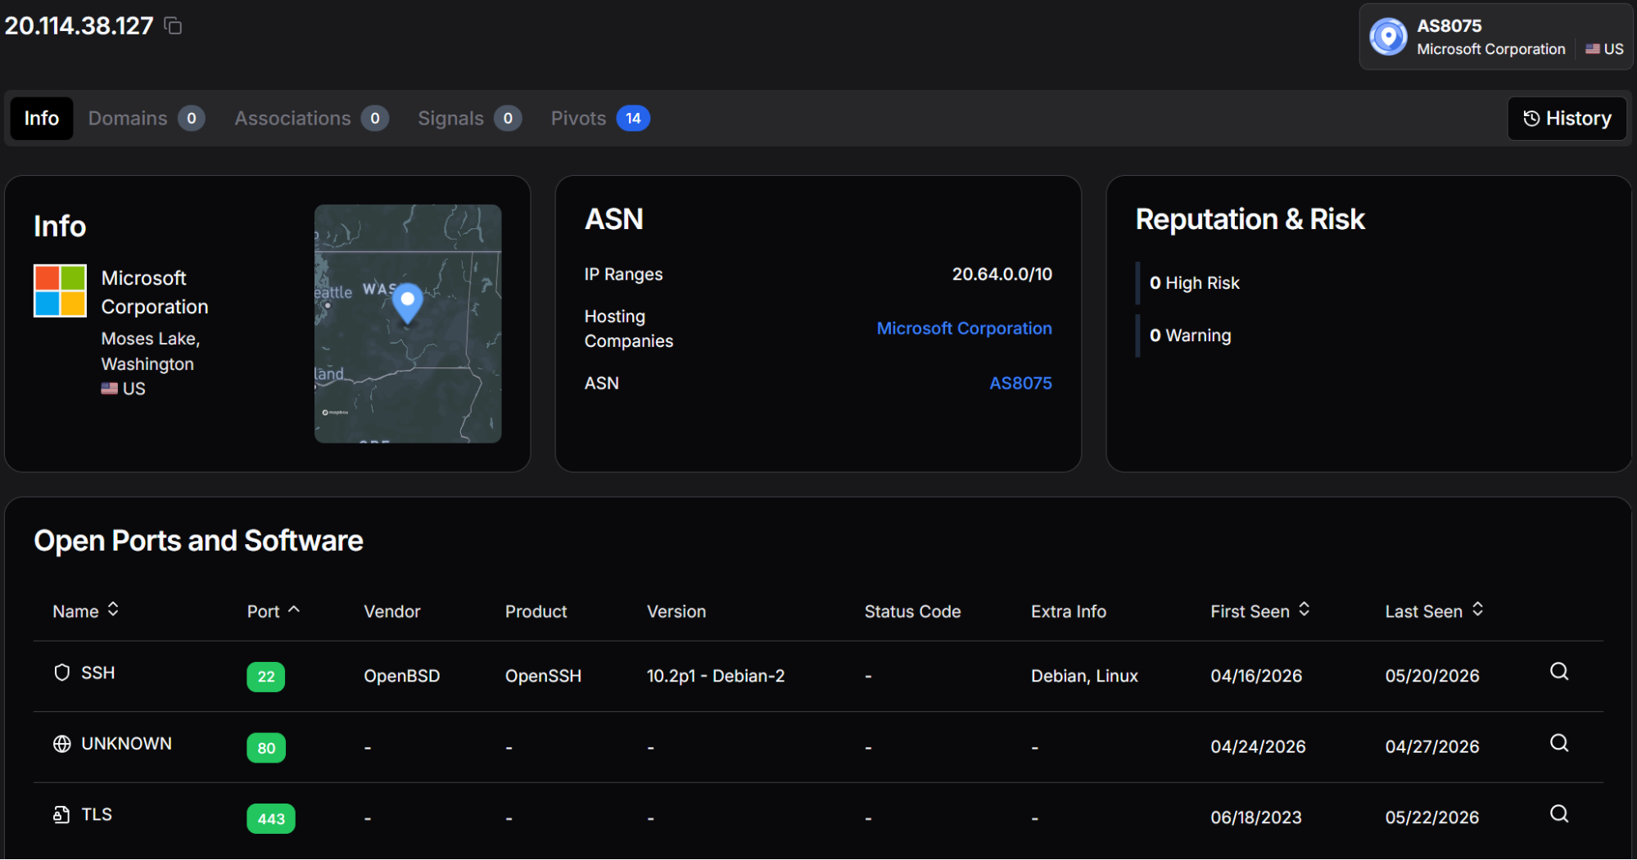
Task: Follow the Microsoft Corporation hosting link
Action: coord(964,329)
